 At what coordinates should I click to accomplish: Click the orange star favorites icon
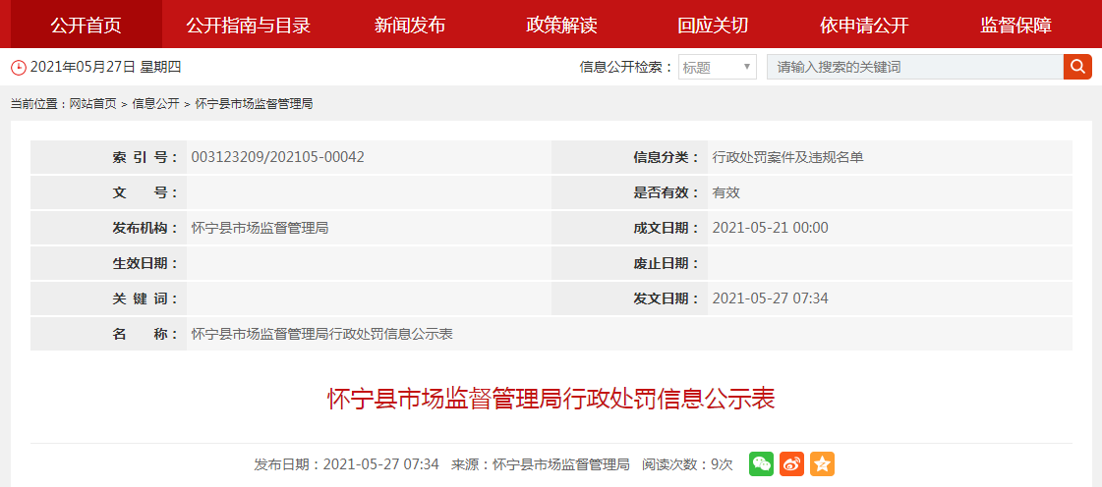822,463
